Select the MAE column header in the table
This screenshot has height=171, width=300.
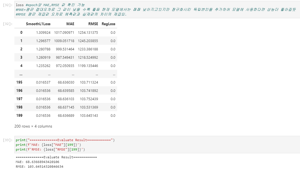[x=70, y=24]
